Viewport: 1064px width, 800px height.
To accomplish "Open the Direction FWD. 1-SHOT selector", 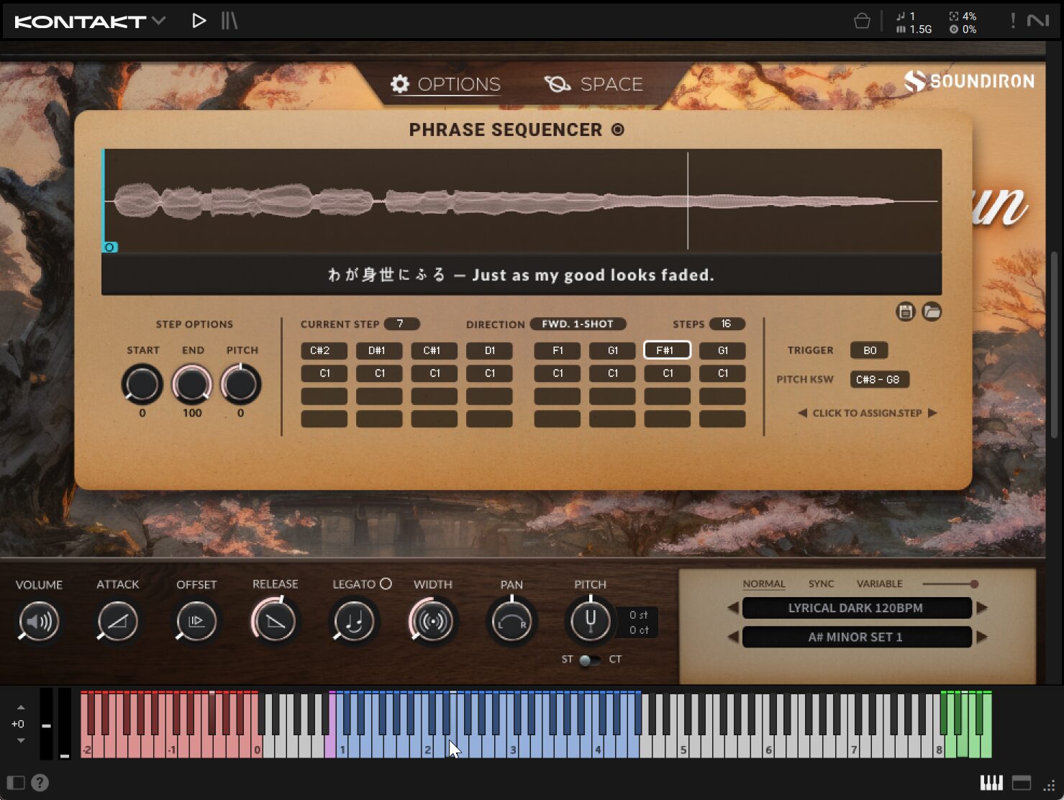I will tap(577, 324).
